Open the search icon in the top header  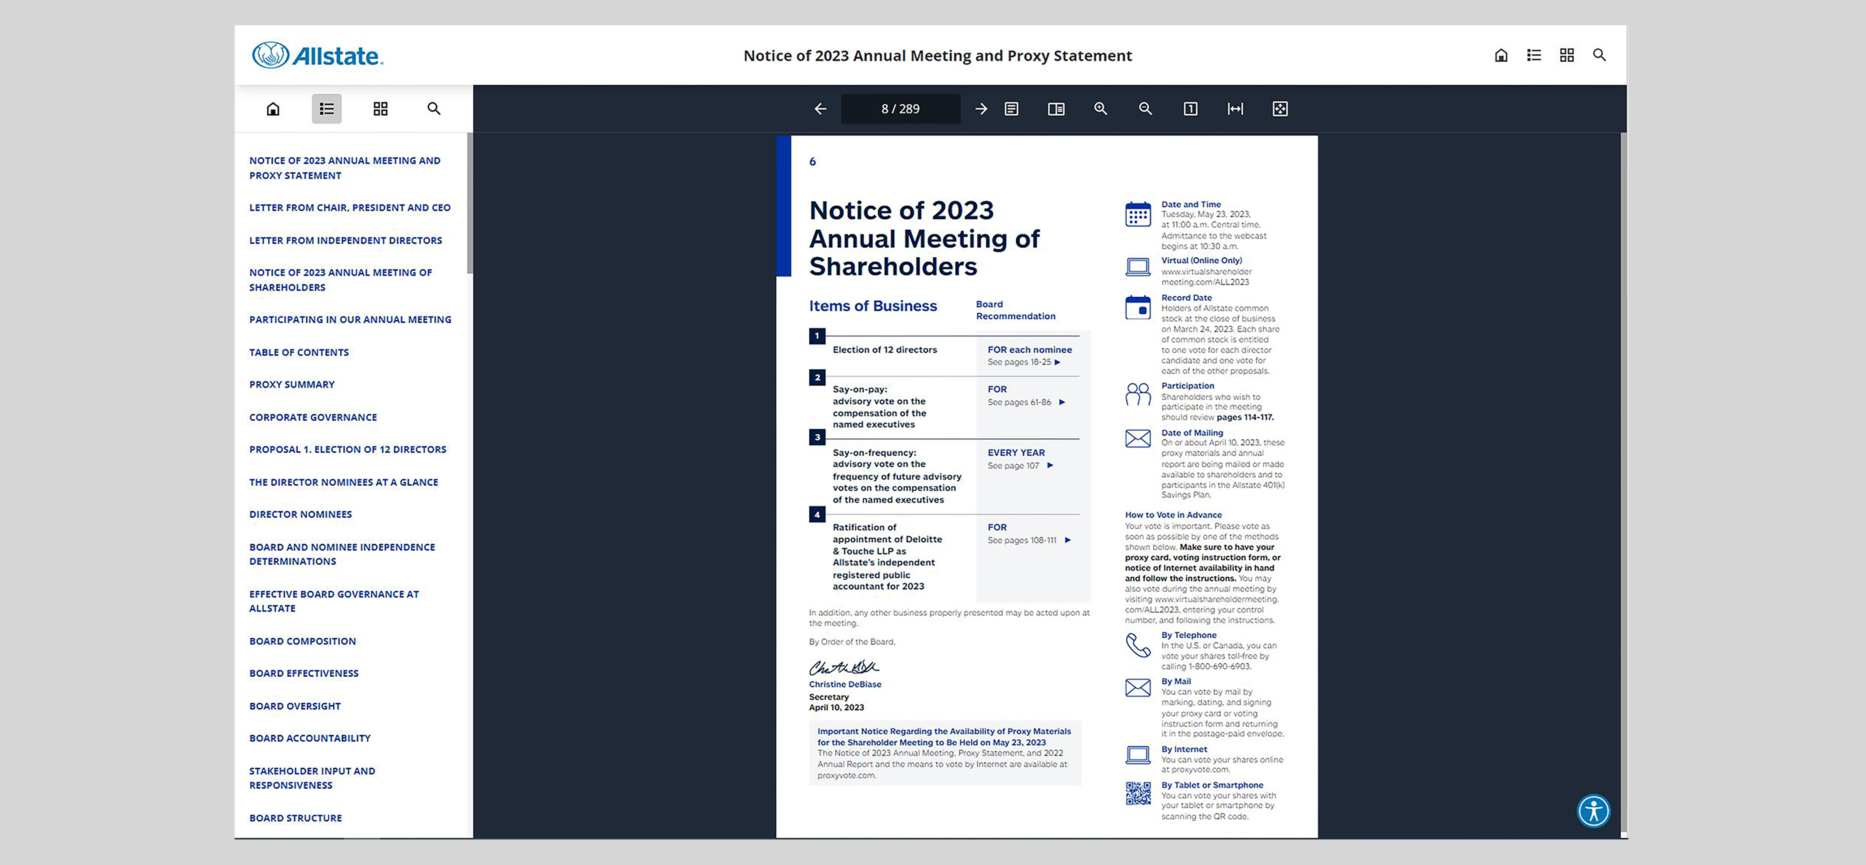click(1600, 55)
